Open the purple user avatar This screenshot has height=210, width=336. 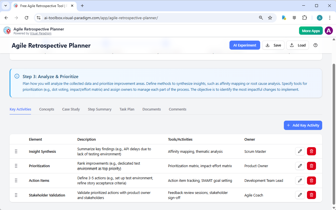click(329, 30)
